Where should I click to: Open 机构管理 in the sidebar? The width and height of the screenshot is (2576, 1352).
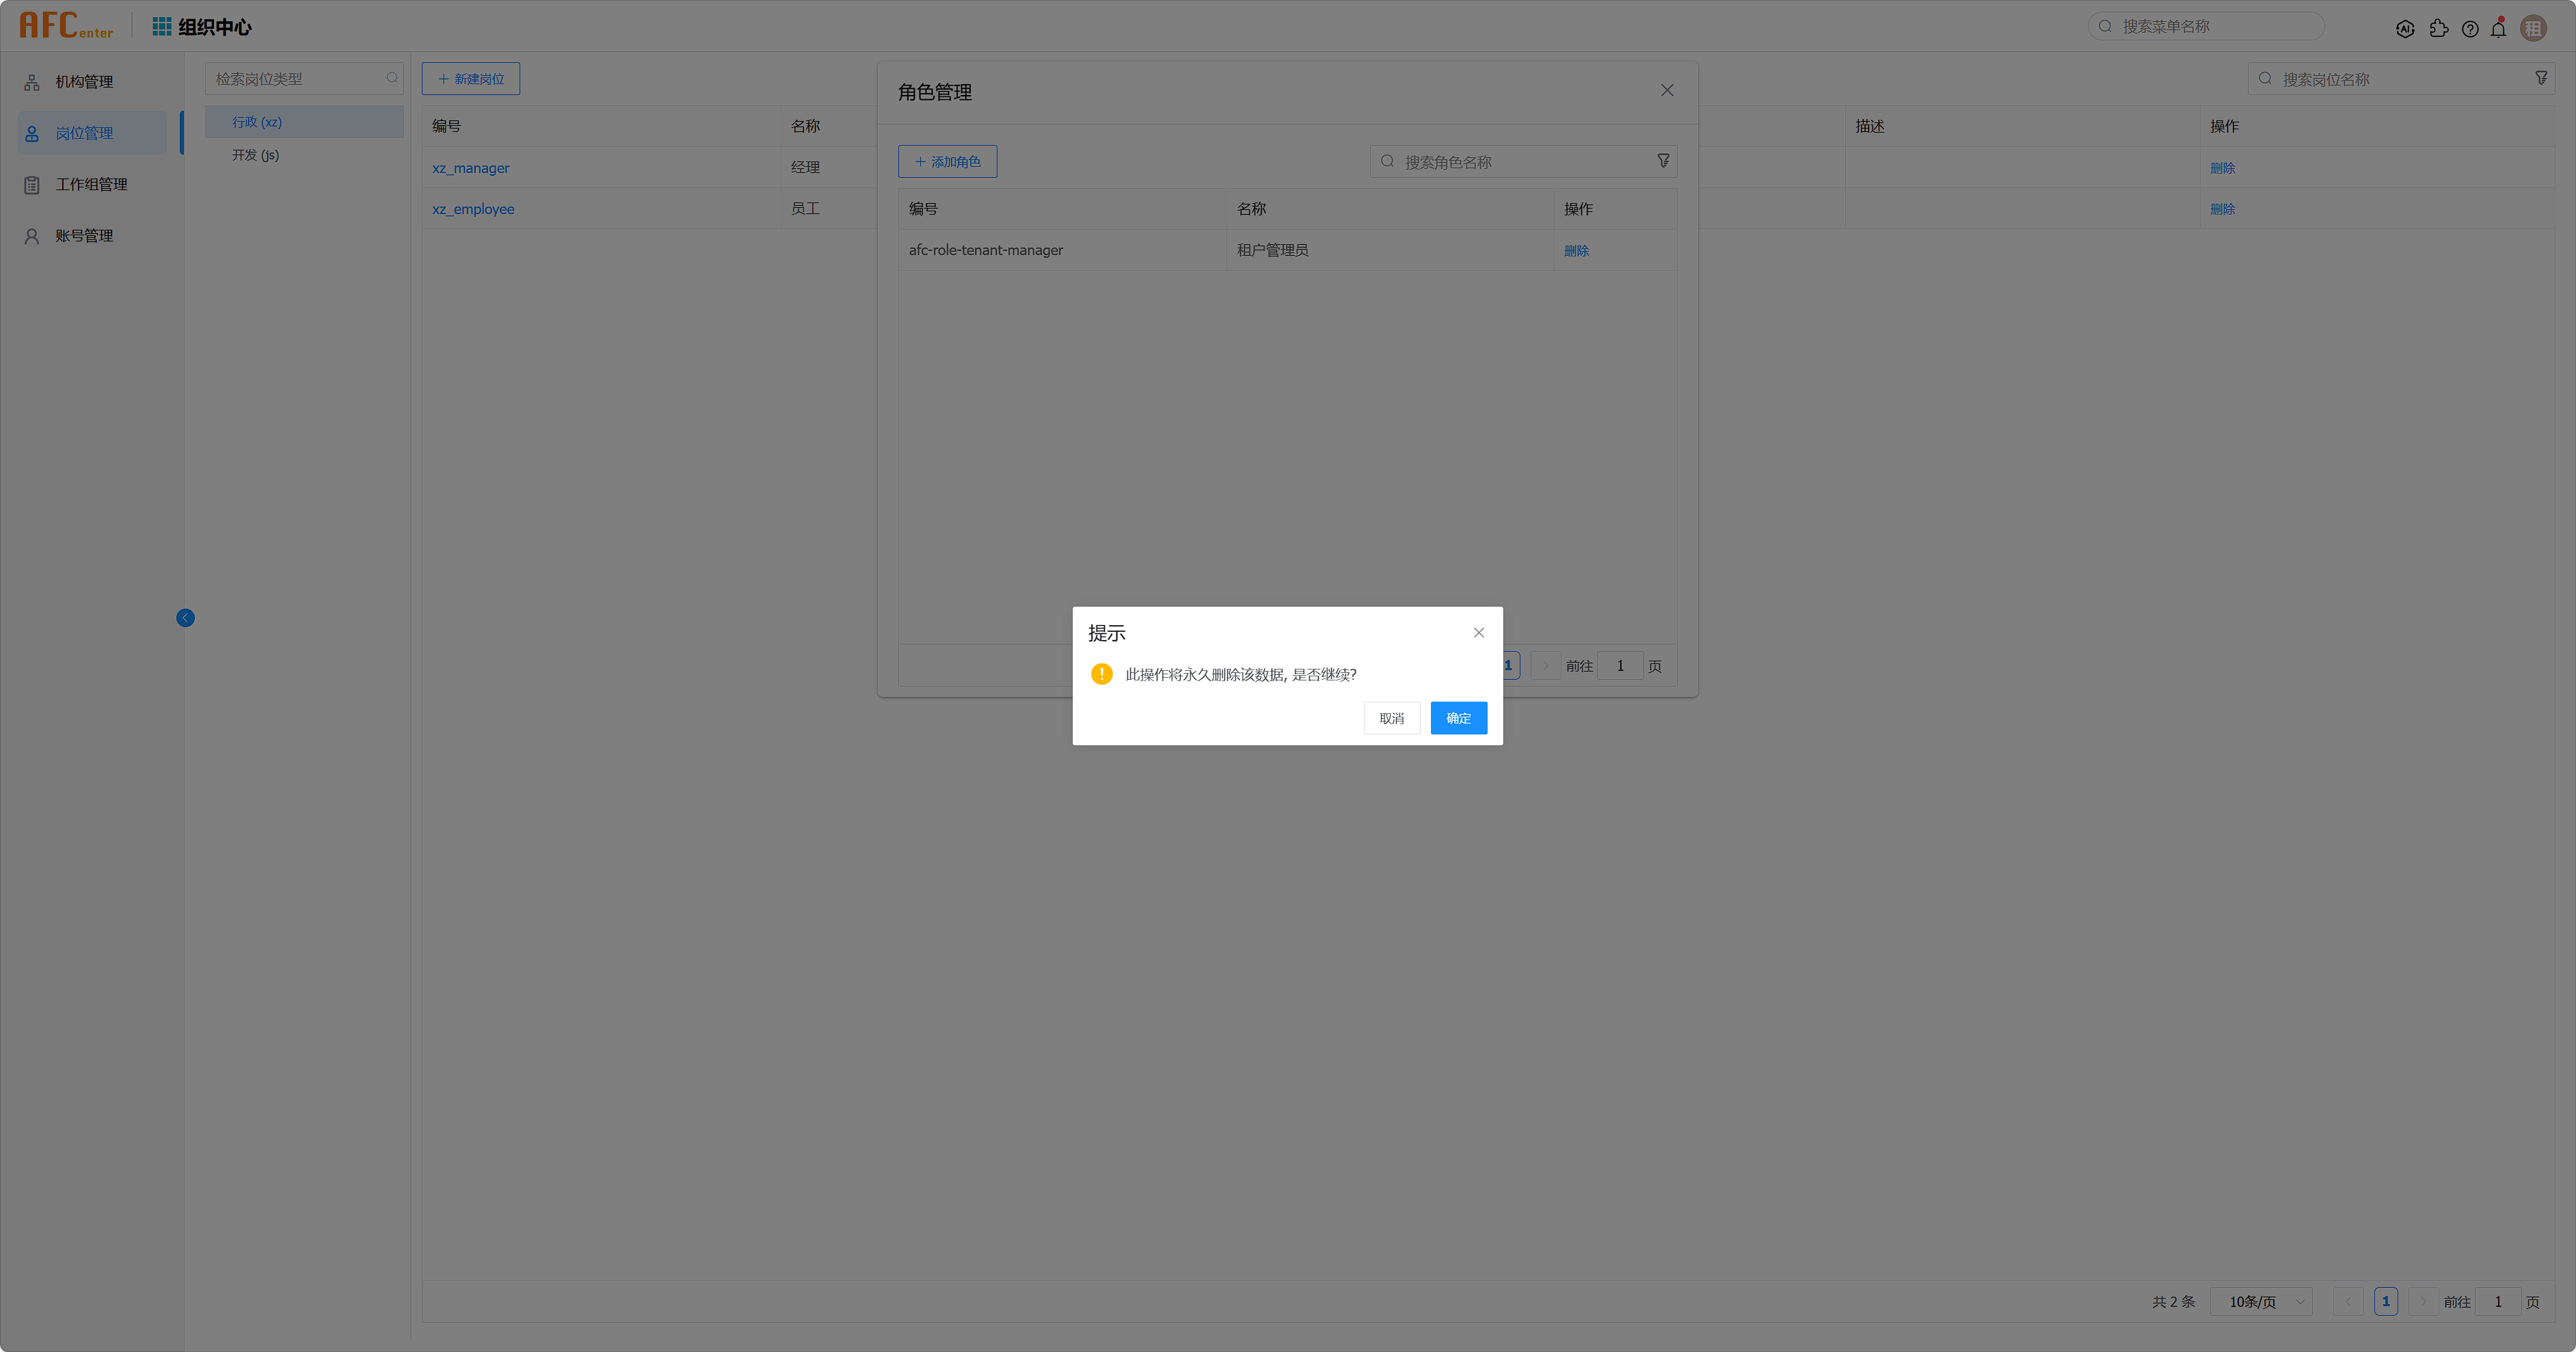point(84,82)
